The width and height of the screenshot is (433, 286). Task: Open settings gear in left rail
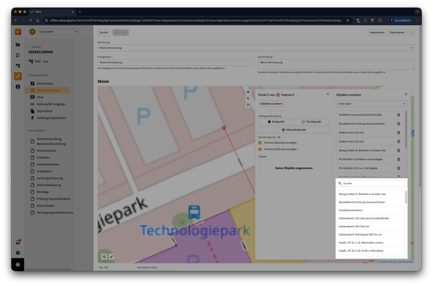[x=17, y=252]
